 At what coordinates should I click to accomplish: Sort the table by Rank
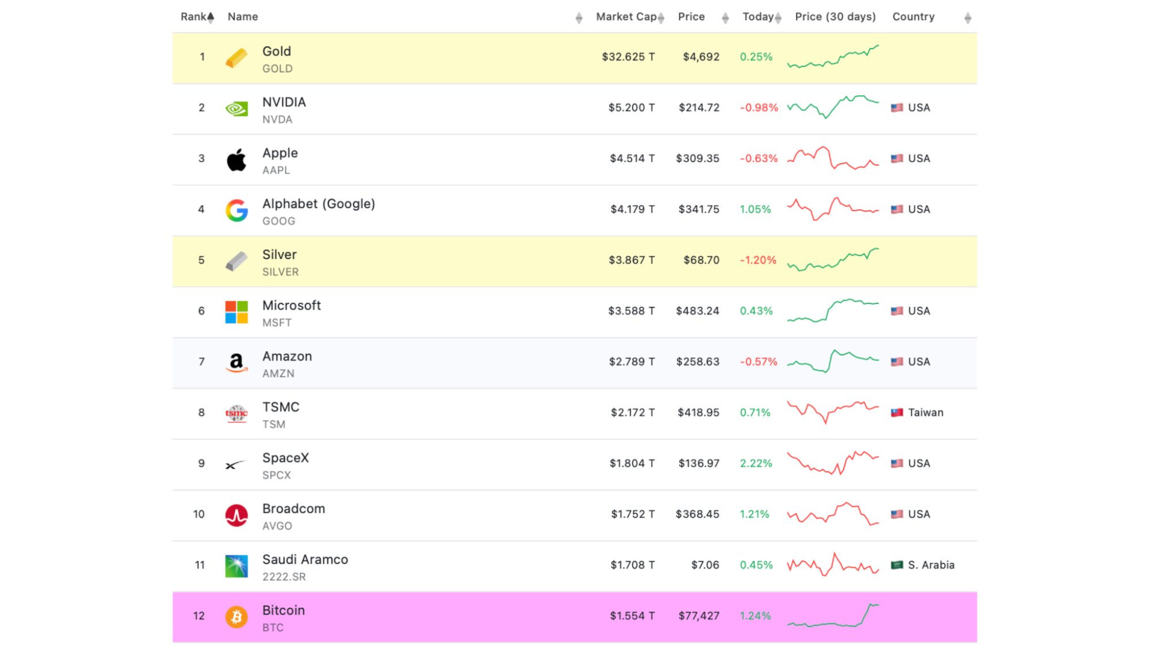click(197, 17)
